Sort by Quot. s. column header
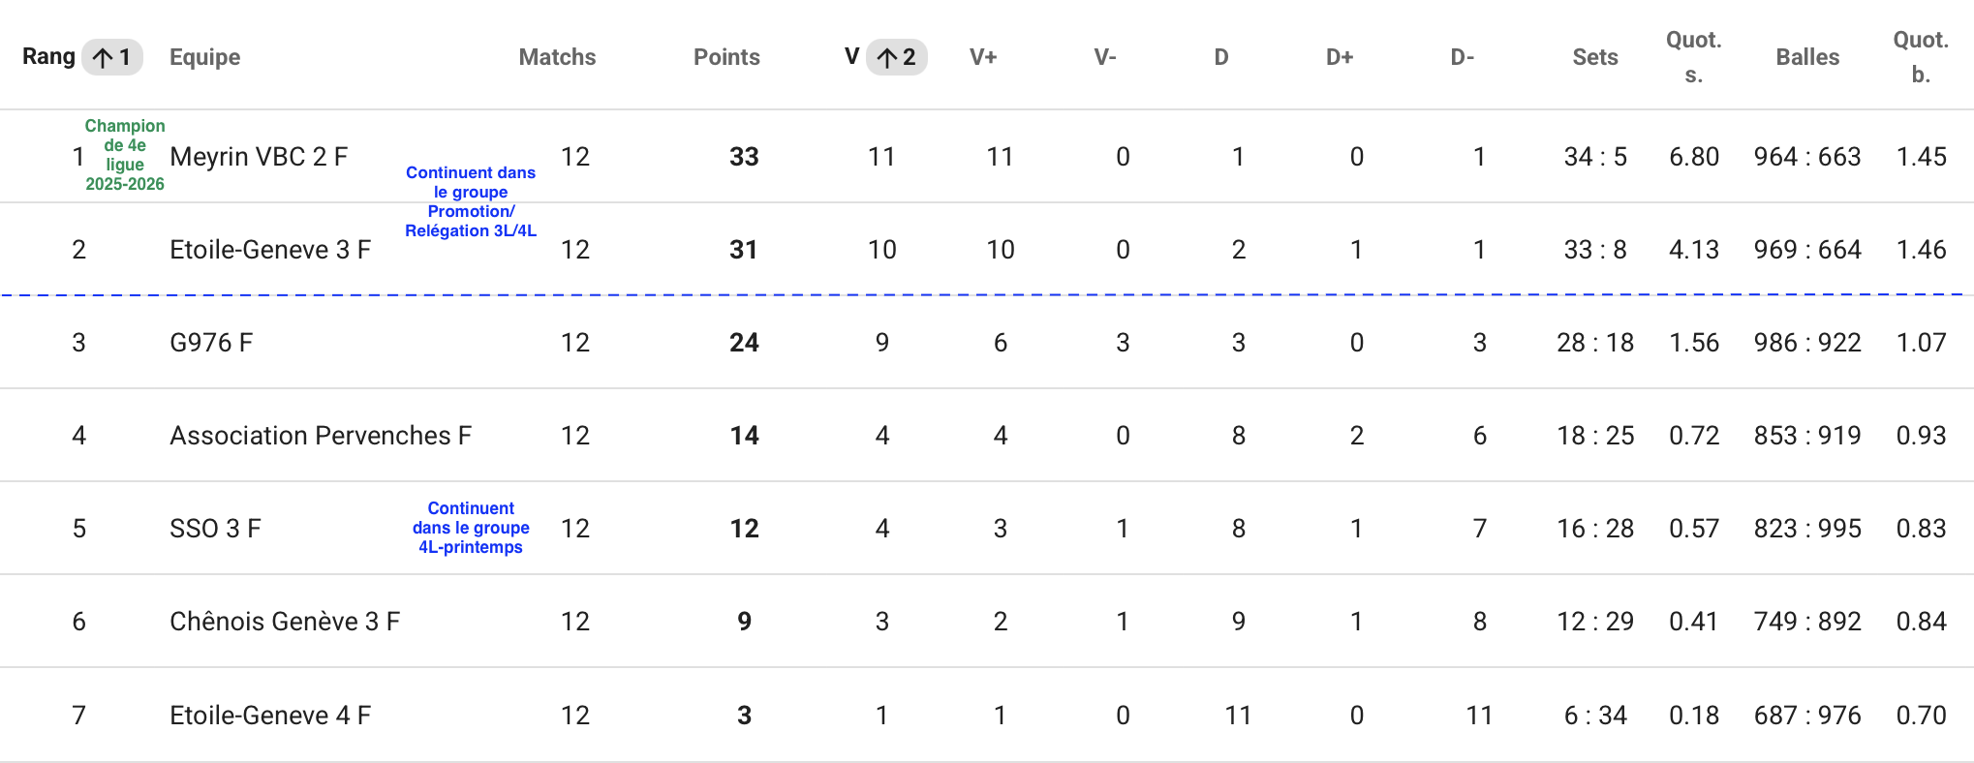Image resolution: width=1974 pixels, height=763 pixels. click(1694, 57)
